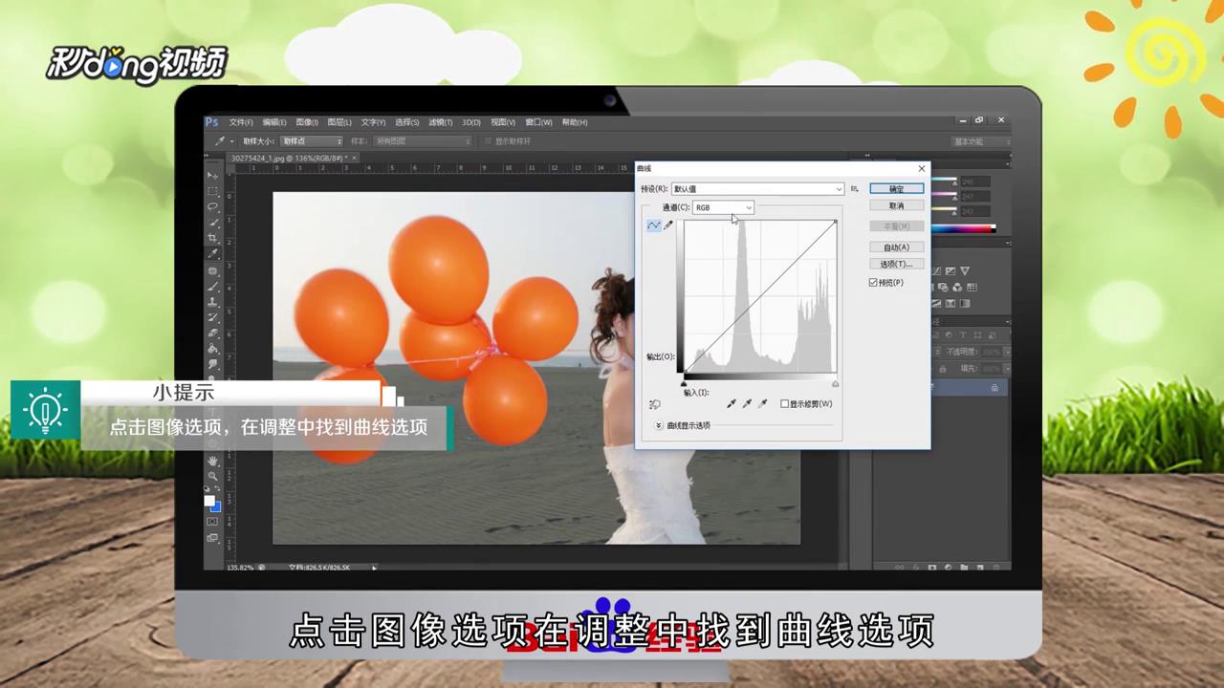Choose edit points curve mode icon
This screenshot has height=688, width=1224.
click(654, 225)
